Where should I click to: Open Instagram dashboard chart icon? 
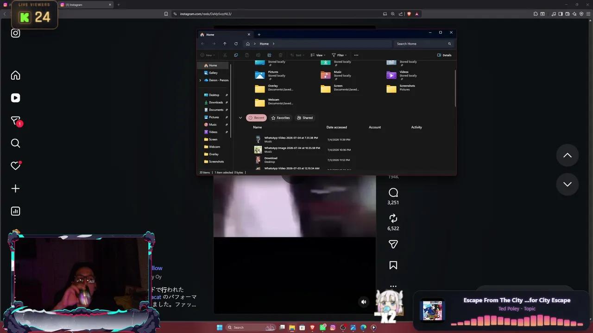[15, 211]
